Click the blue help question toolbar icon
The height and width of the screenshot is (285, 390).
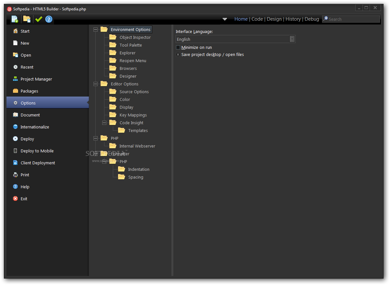(49, 19)
